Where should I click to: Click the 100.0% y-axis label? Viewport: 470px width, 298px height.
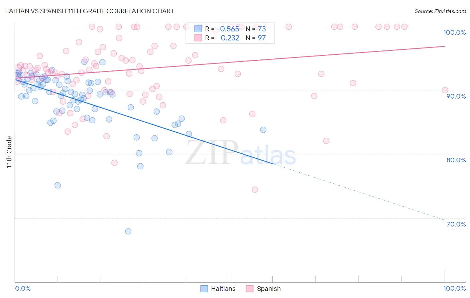455,32
